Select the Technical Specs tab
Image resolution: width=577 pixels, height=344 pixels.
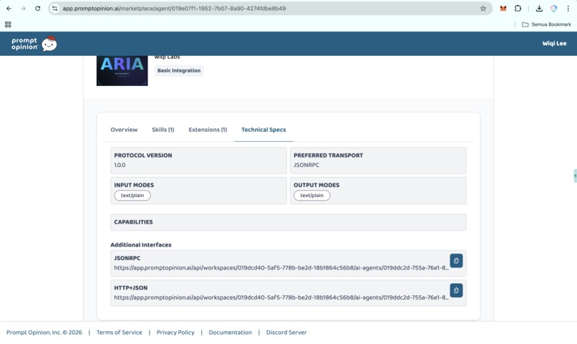tap(263, 130)
